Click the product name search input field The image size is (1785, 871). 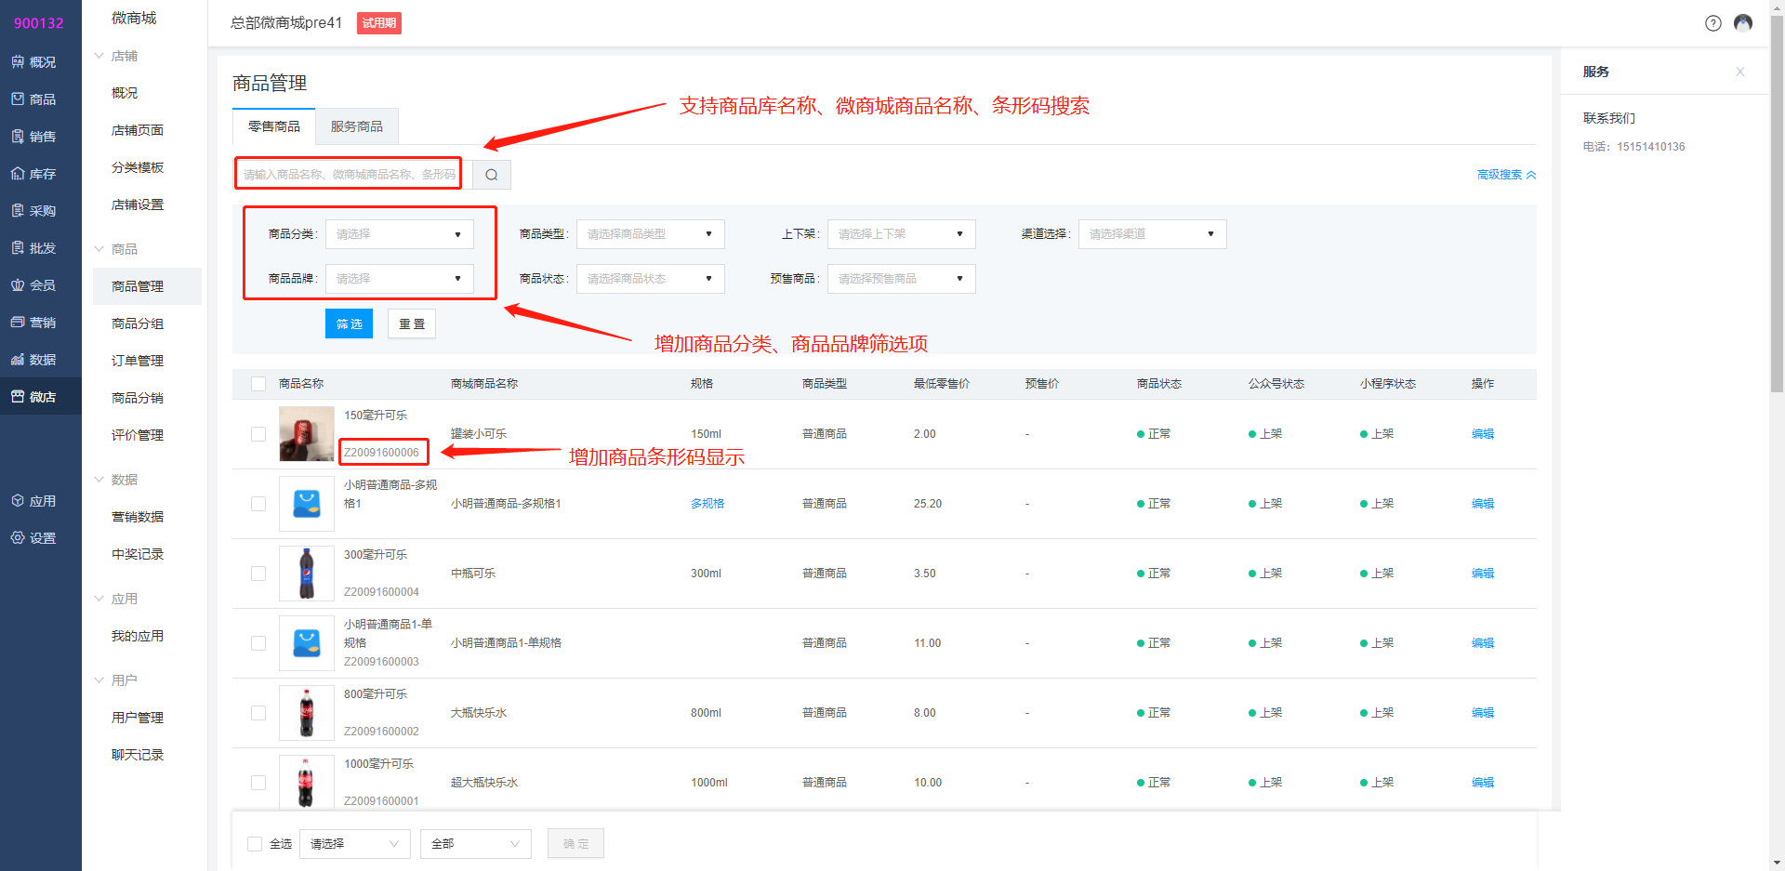point(349,174)
